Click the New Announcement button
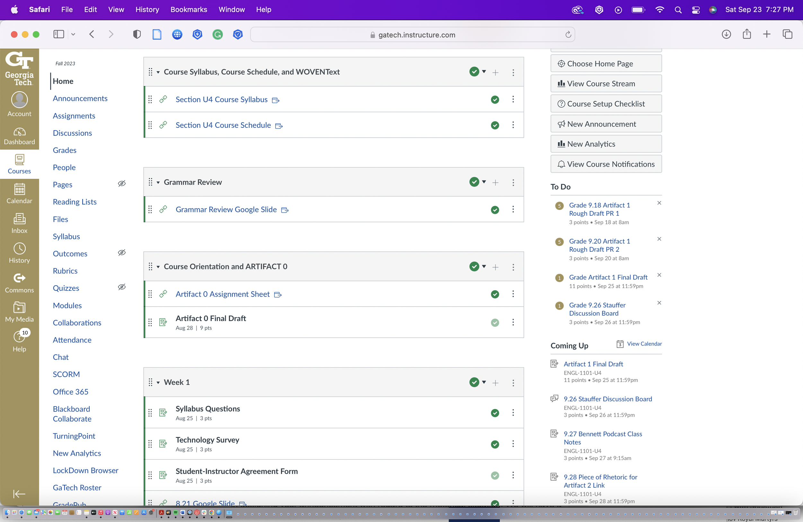 [x=606, y=124]
